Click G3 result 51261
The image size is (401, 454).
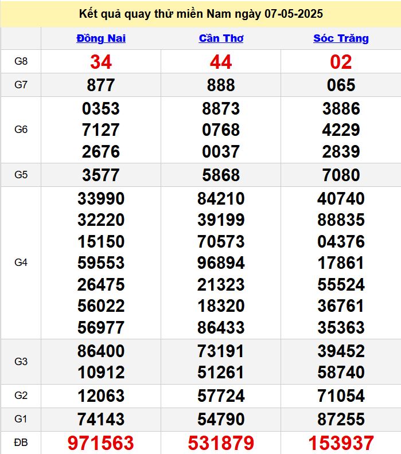(x=221, y=372)
